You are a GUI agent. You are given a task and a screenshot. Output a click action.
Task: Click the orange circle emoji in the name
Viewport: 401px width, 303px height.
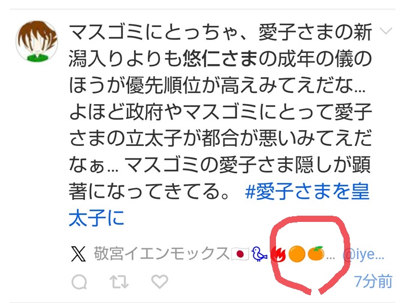coord(296,254)
